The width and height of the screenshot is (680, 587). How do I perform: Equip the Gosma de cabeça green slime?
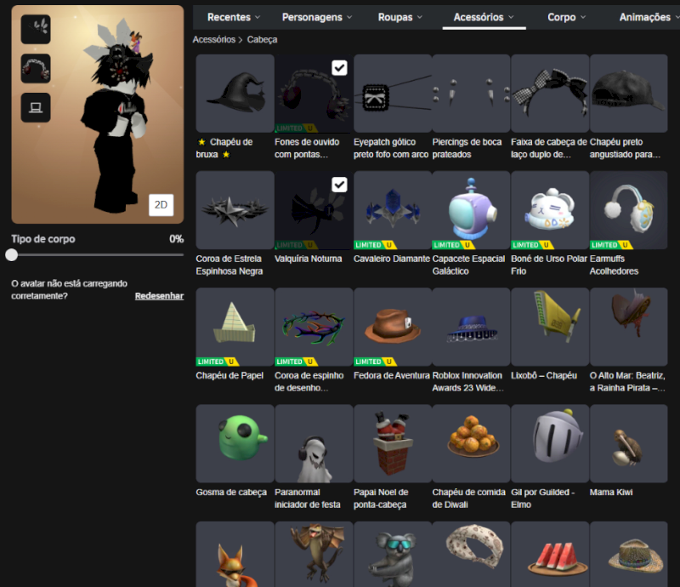coord(235,443)
